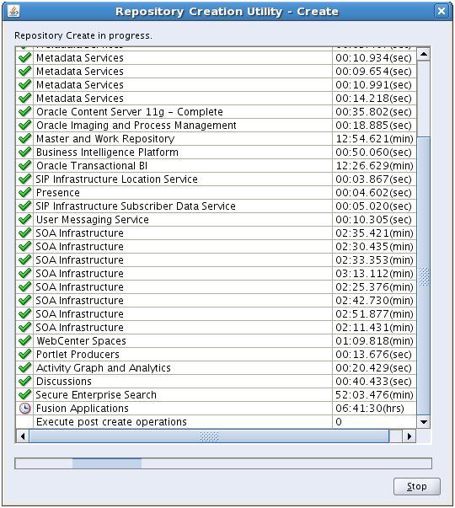Click the checkmark beside Portlet Producers
The height and width of the screenshot is (508, 455).
tap(25, 354)
